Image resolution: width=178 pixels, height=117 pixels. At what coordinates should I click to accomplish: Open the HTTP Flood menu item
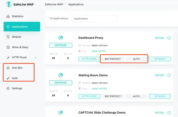(19, 57)
